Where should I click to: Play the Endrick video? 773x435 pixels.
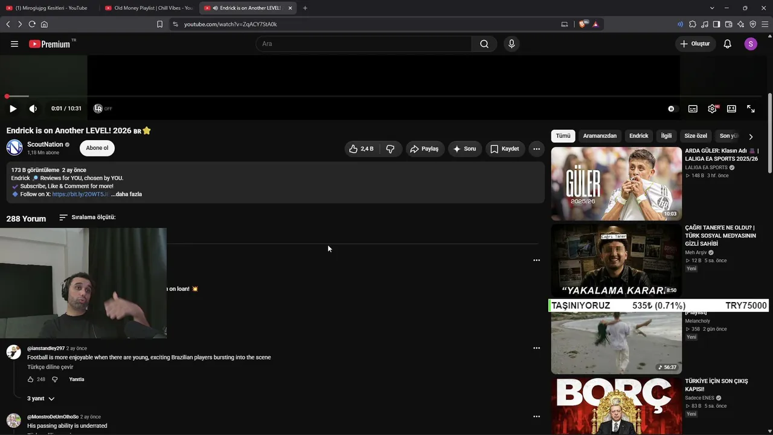point(13,109)
